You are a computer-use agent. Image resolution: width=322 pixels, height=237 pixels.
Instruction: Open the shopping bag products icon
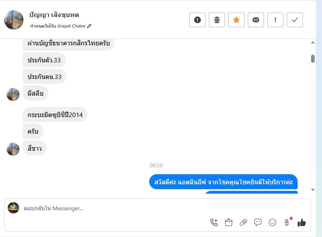(x=229, y=222)
